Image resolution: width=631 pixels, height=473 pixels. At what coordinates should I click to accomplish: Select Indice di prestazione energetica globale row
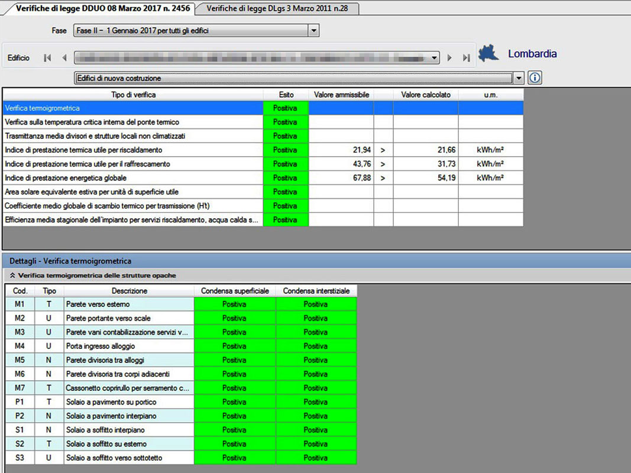[x=132, y=178]
